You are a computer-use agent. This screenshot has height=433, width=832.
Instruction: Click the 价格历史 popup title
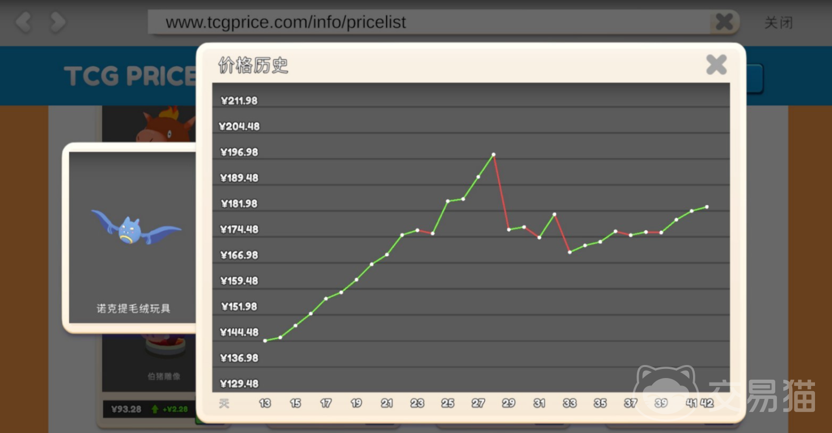tap(253, 65)
